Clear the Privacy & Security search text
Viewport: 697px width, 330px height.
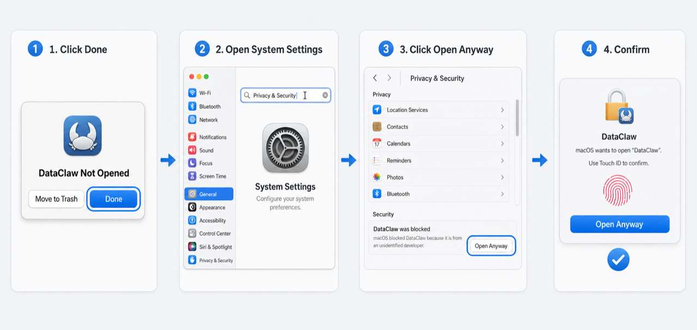[x=325, y=95]
